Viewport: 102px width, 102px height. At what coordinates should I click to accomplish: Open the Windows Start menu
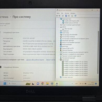(5, 83)
